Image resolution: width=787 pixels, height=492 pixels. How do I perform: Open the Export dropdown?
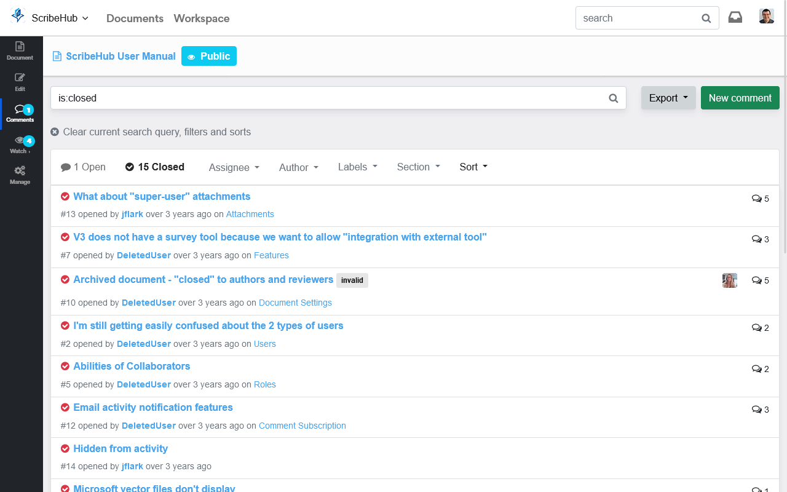[x=668, y=98]
